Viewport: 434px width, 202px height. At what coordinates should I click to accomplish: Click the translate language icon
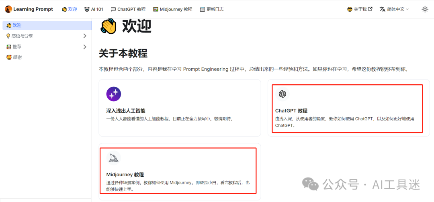click(383, 9)
